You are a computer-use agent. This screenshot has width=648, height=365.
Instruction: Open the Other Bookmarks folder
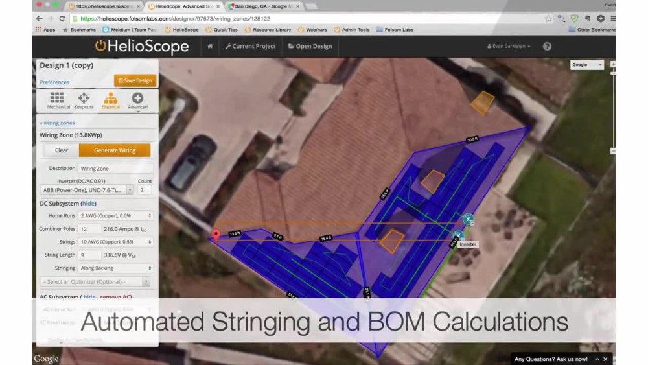click(x=592, y=30)
